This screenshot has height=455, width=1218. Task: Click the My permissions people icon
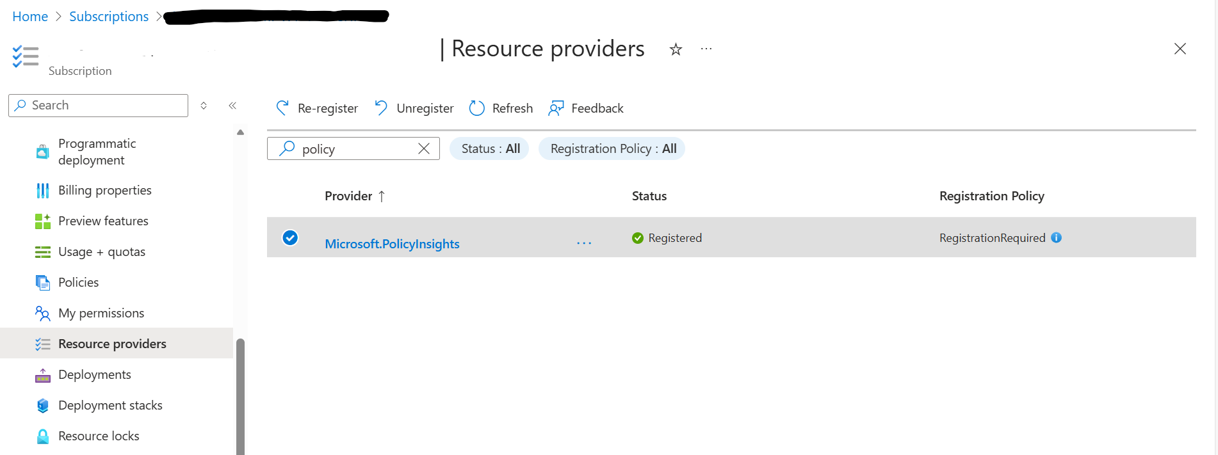pos(43,313)
